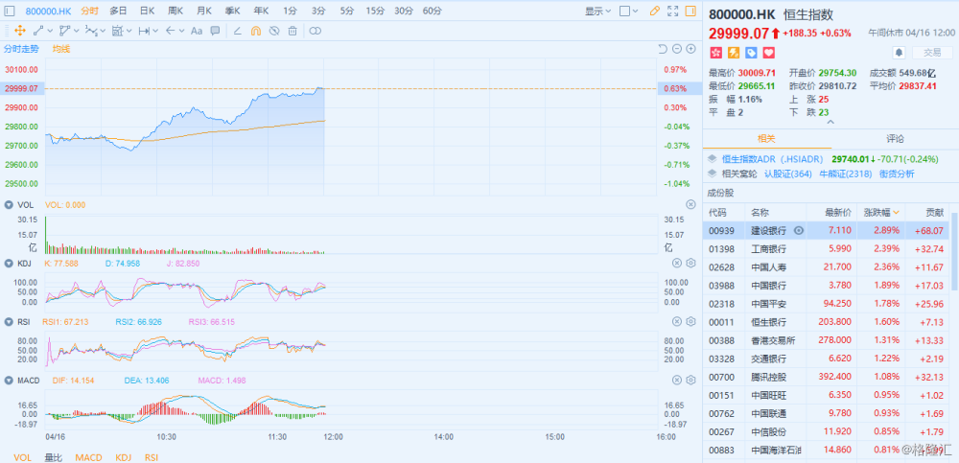
Task: Open the 恒生指数ADR (.HSIADR) link
Action: [x=772, y=159]
